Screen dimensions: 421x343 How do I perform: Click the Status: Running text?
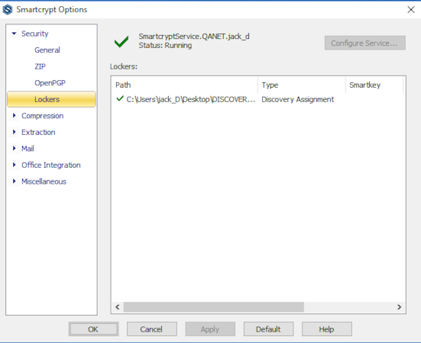[x=165, y=46]
